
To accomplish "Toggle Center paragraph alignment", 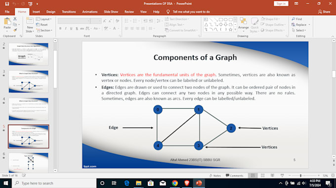I will [x=132, y=29].
